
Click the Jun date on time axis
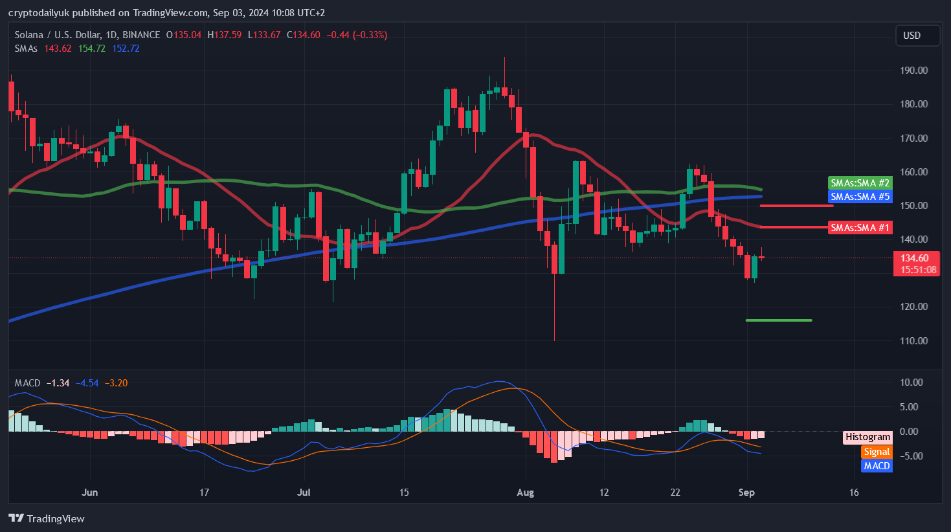[x=90, y=493]
